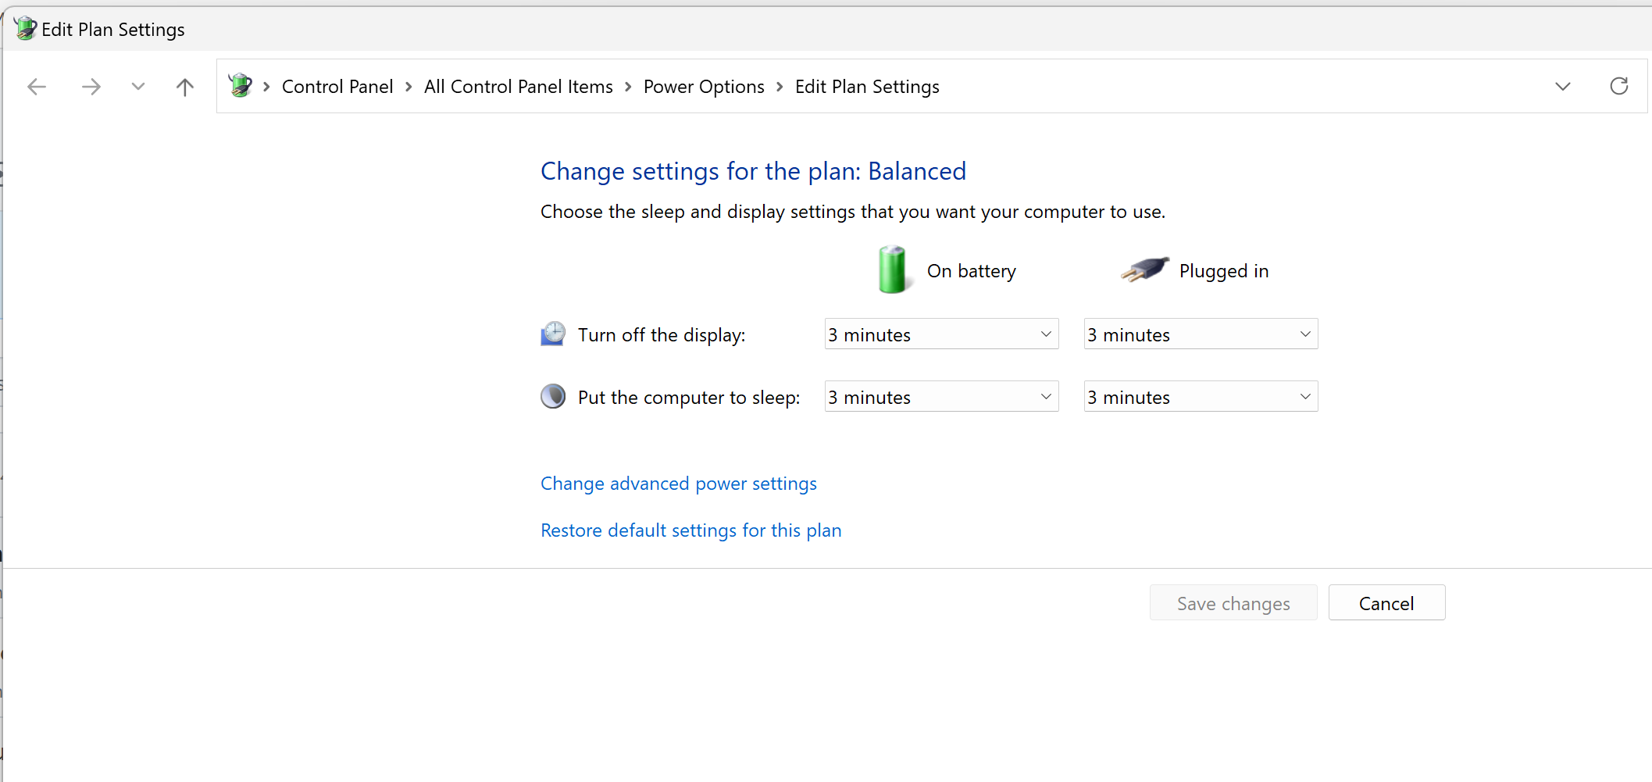Click the display clock icon beside Turn off
Image resolution: width=1652 pixels, height=782 pixels.
(552, 334)
